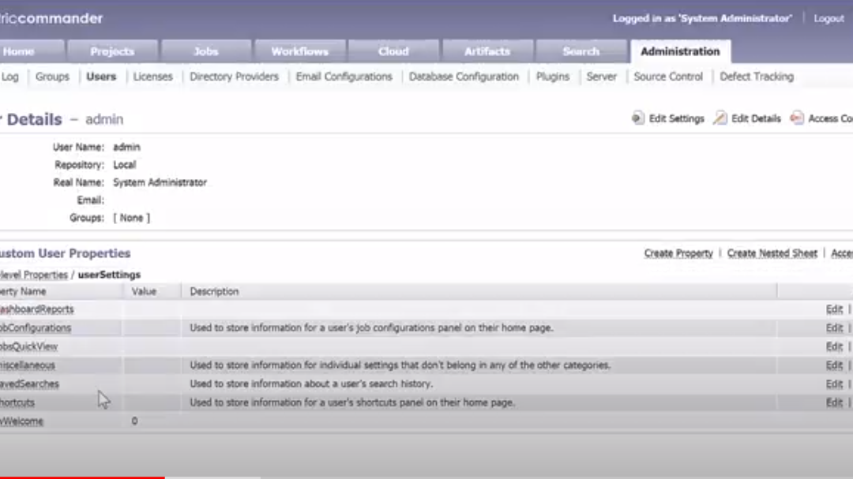853x479 pixels.
Task: Click Create Property link
Action: 678,253
